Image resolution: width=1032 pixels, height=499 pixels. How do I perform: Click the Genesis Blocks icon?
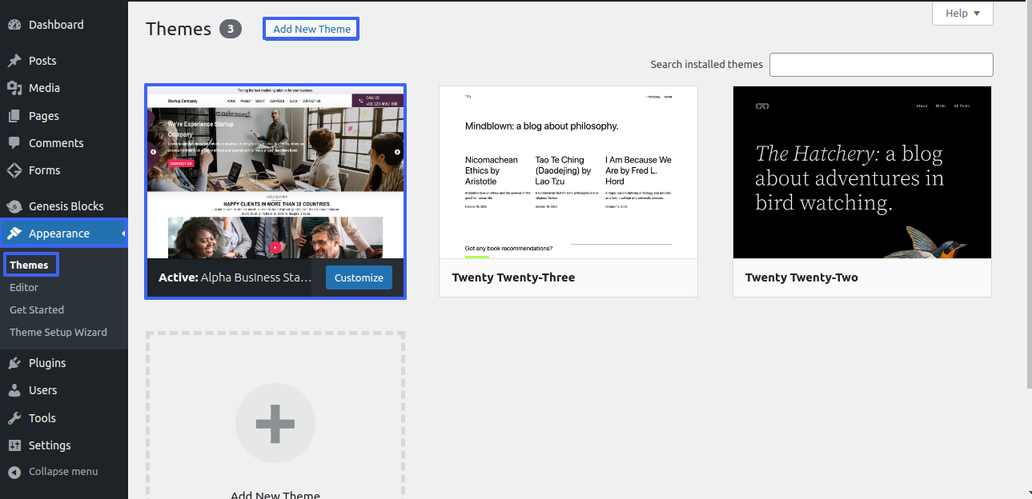pos(14,206)
